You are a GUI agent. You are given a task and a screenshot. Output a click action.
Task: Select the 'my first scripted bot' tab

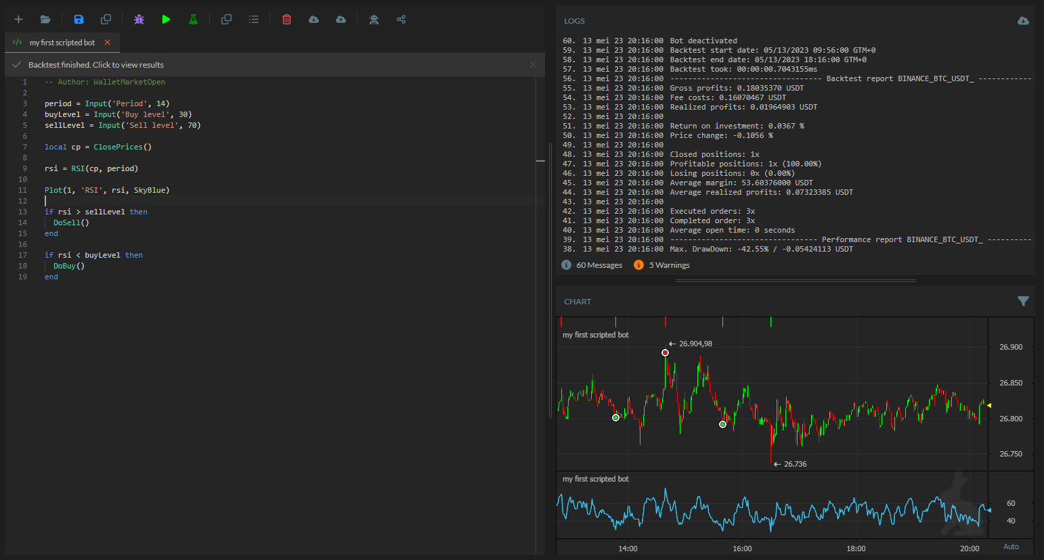click(x=61, y=42)
